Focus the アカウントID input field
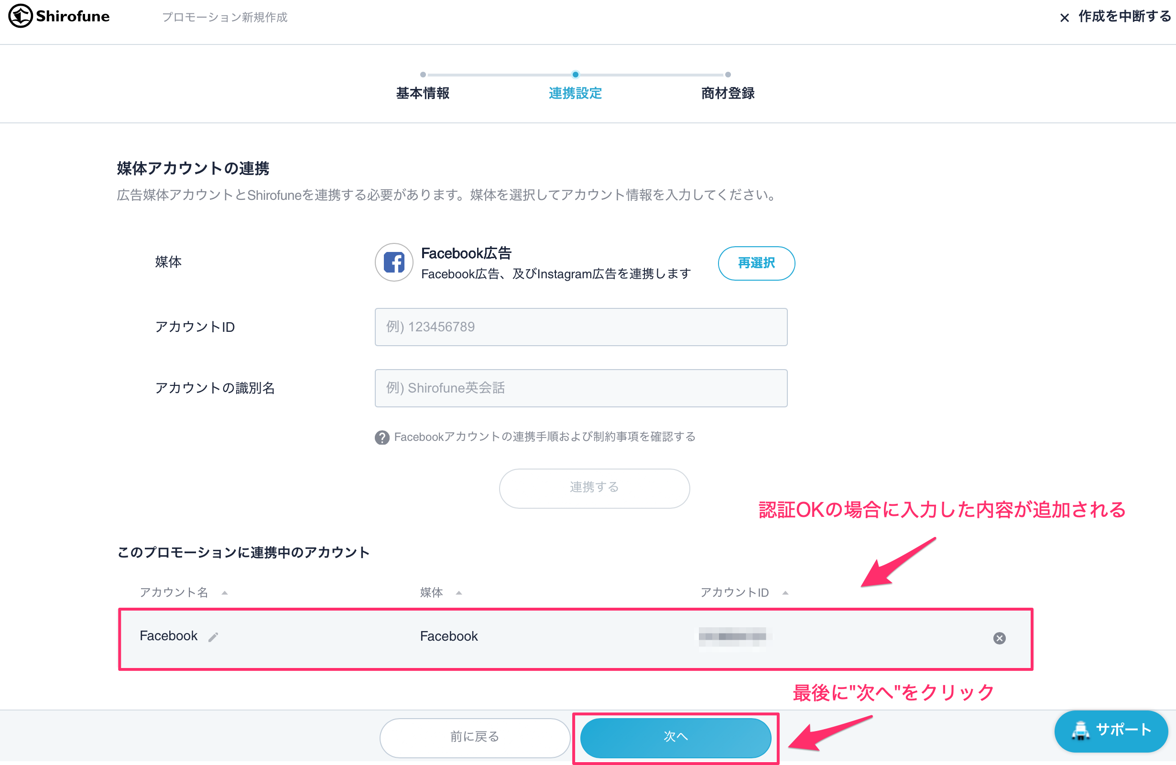1176x765 pixels. 580,327
